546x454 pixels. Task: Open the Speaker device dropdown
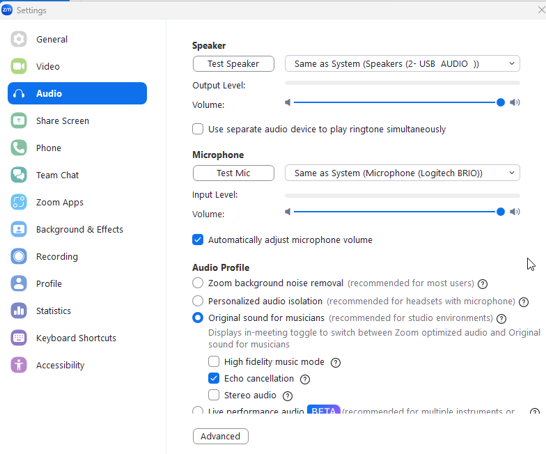(x=402, y=64)
